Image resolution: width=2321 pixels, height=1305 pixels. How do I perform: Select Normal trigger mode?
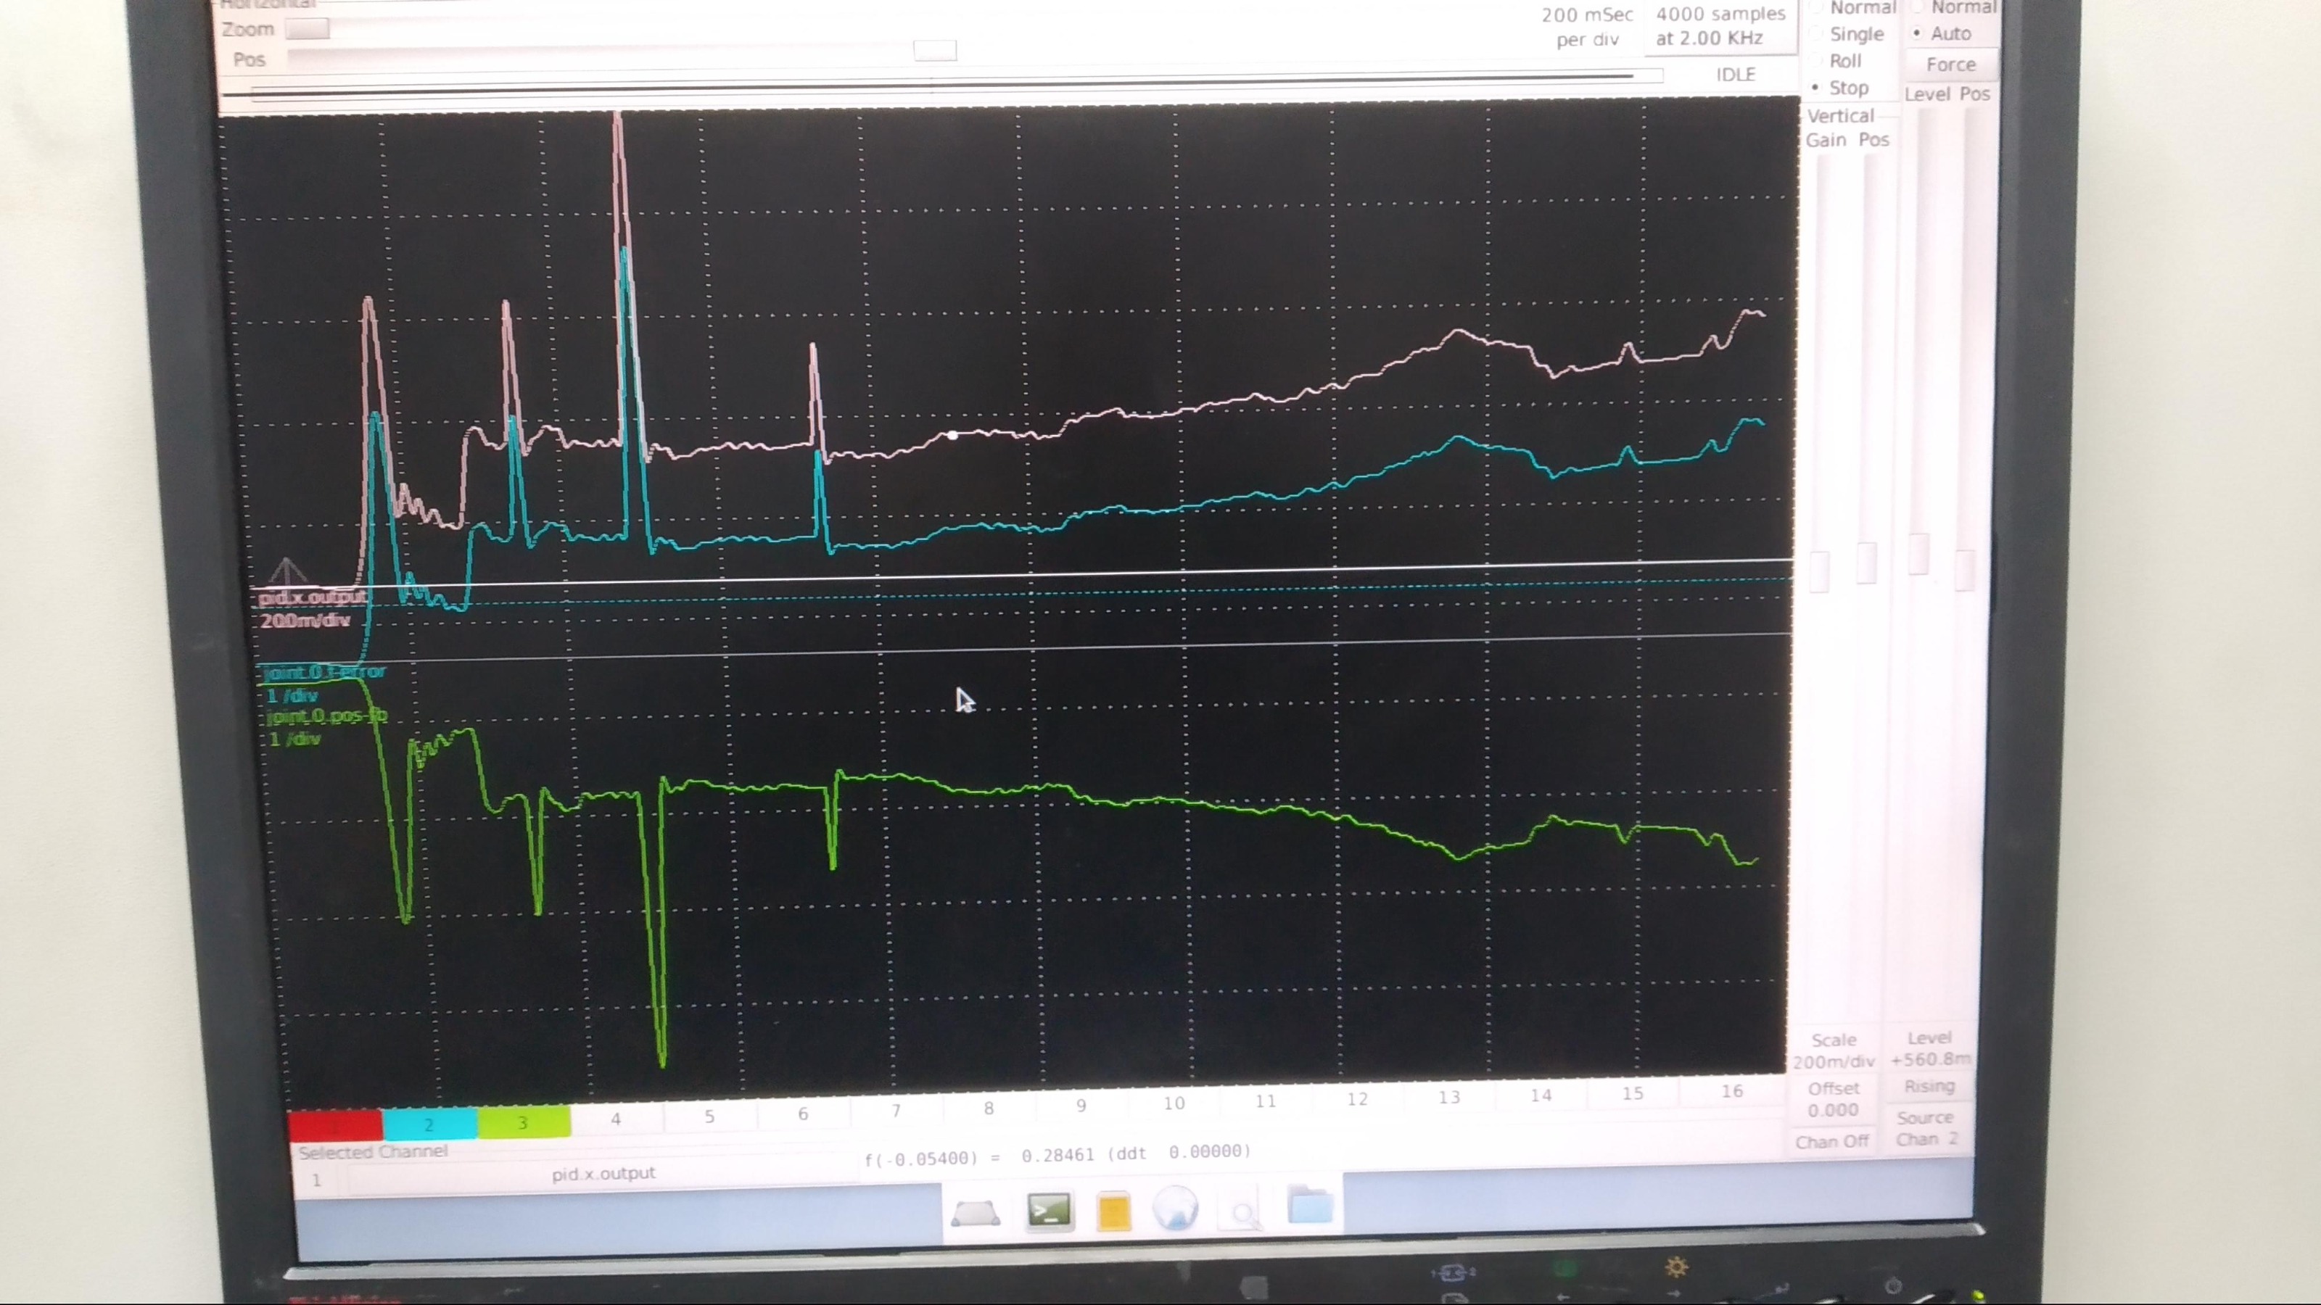click(1953, 7)
